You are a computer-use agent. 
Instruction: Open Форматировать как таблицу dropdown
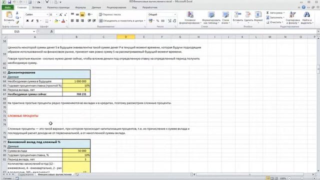(x=211, y=18)
